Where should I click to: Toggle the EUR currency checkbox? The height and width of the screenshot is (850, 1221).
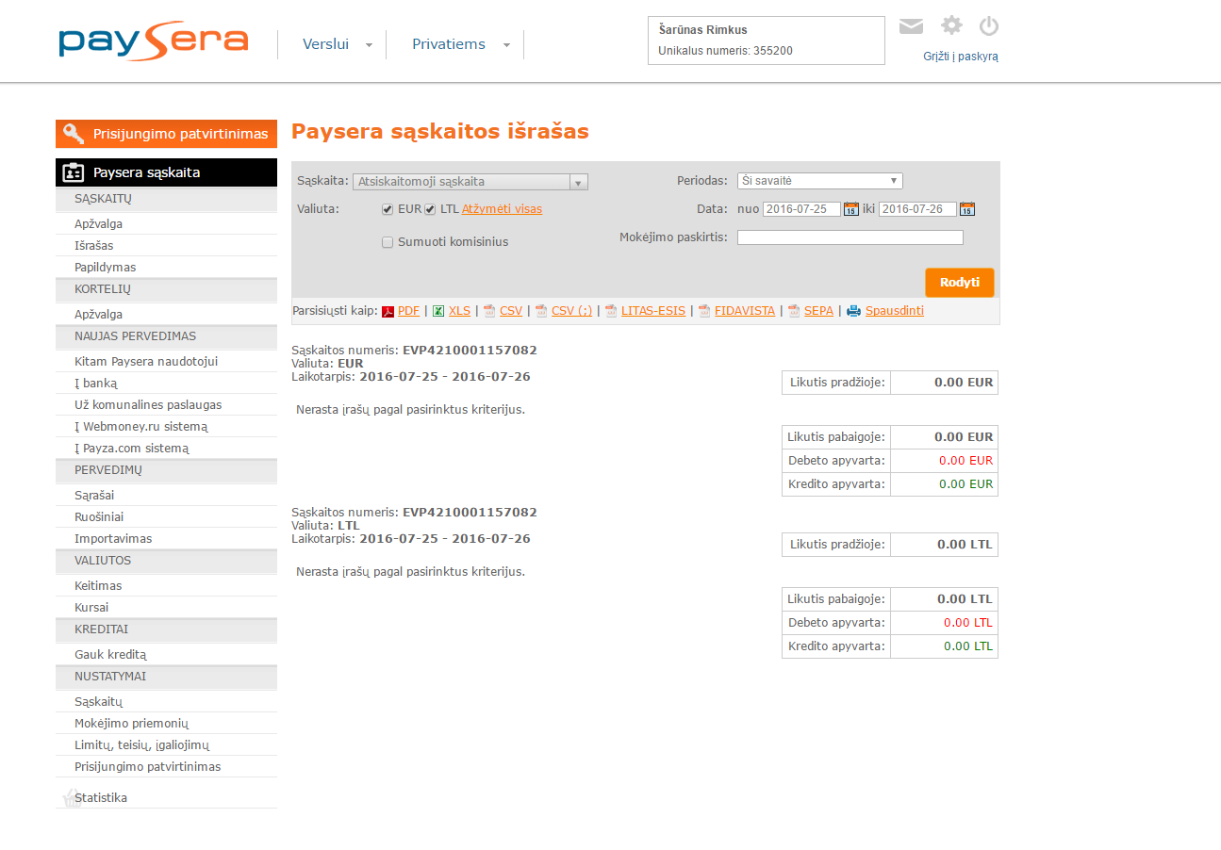tap(388, 209)
